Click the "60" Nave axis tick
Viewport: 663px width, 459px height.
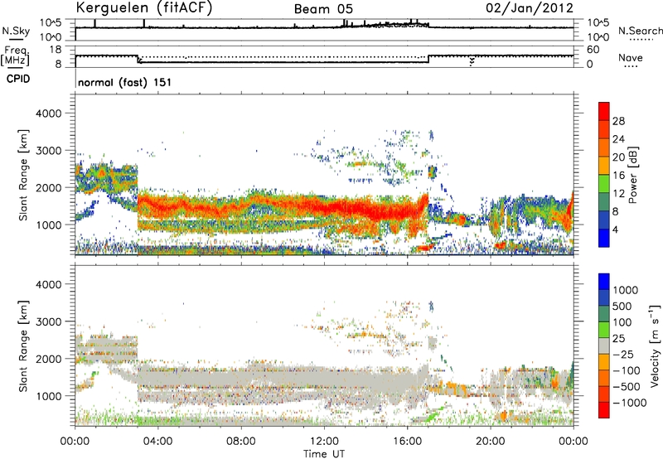point(593,50)
